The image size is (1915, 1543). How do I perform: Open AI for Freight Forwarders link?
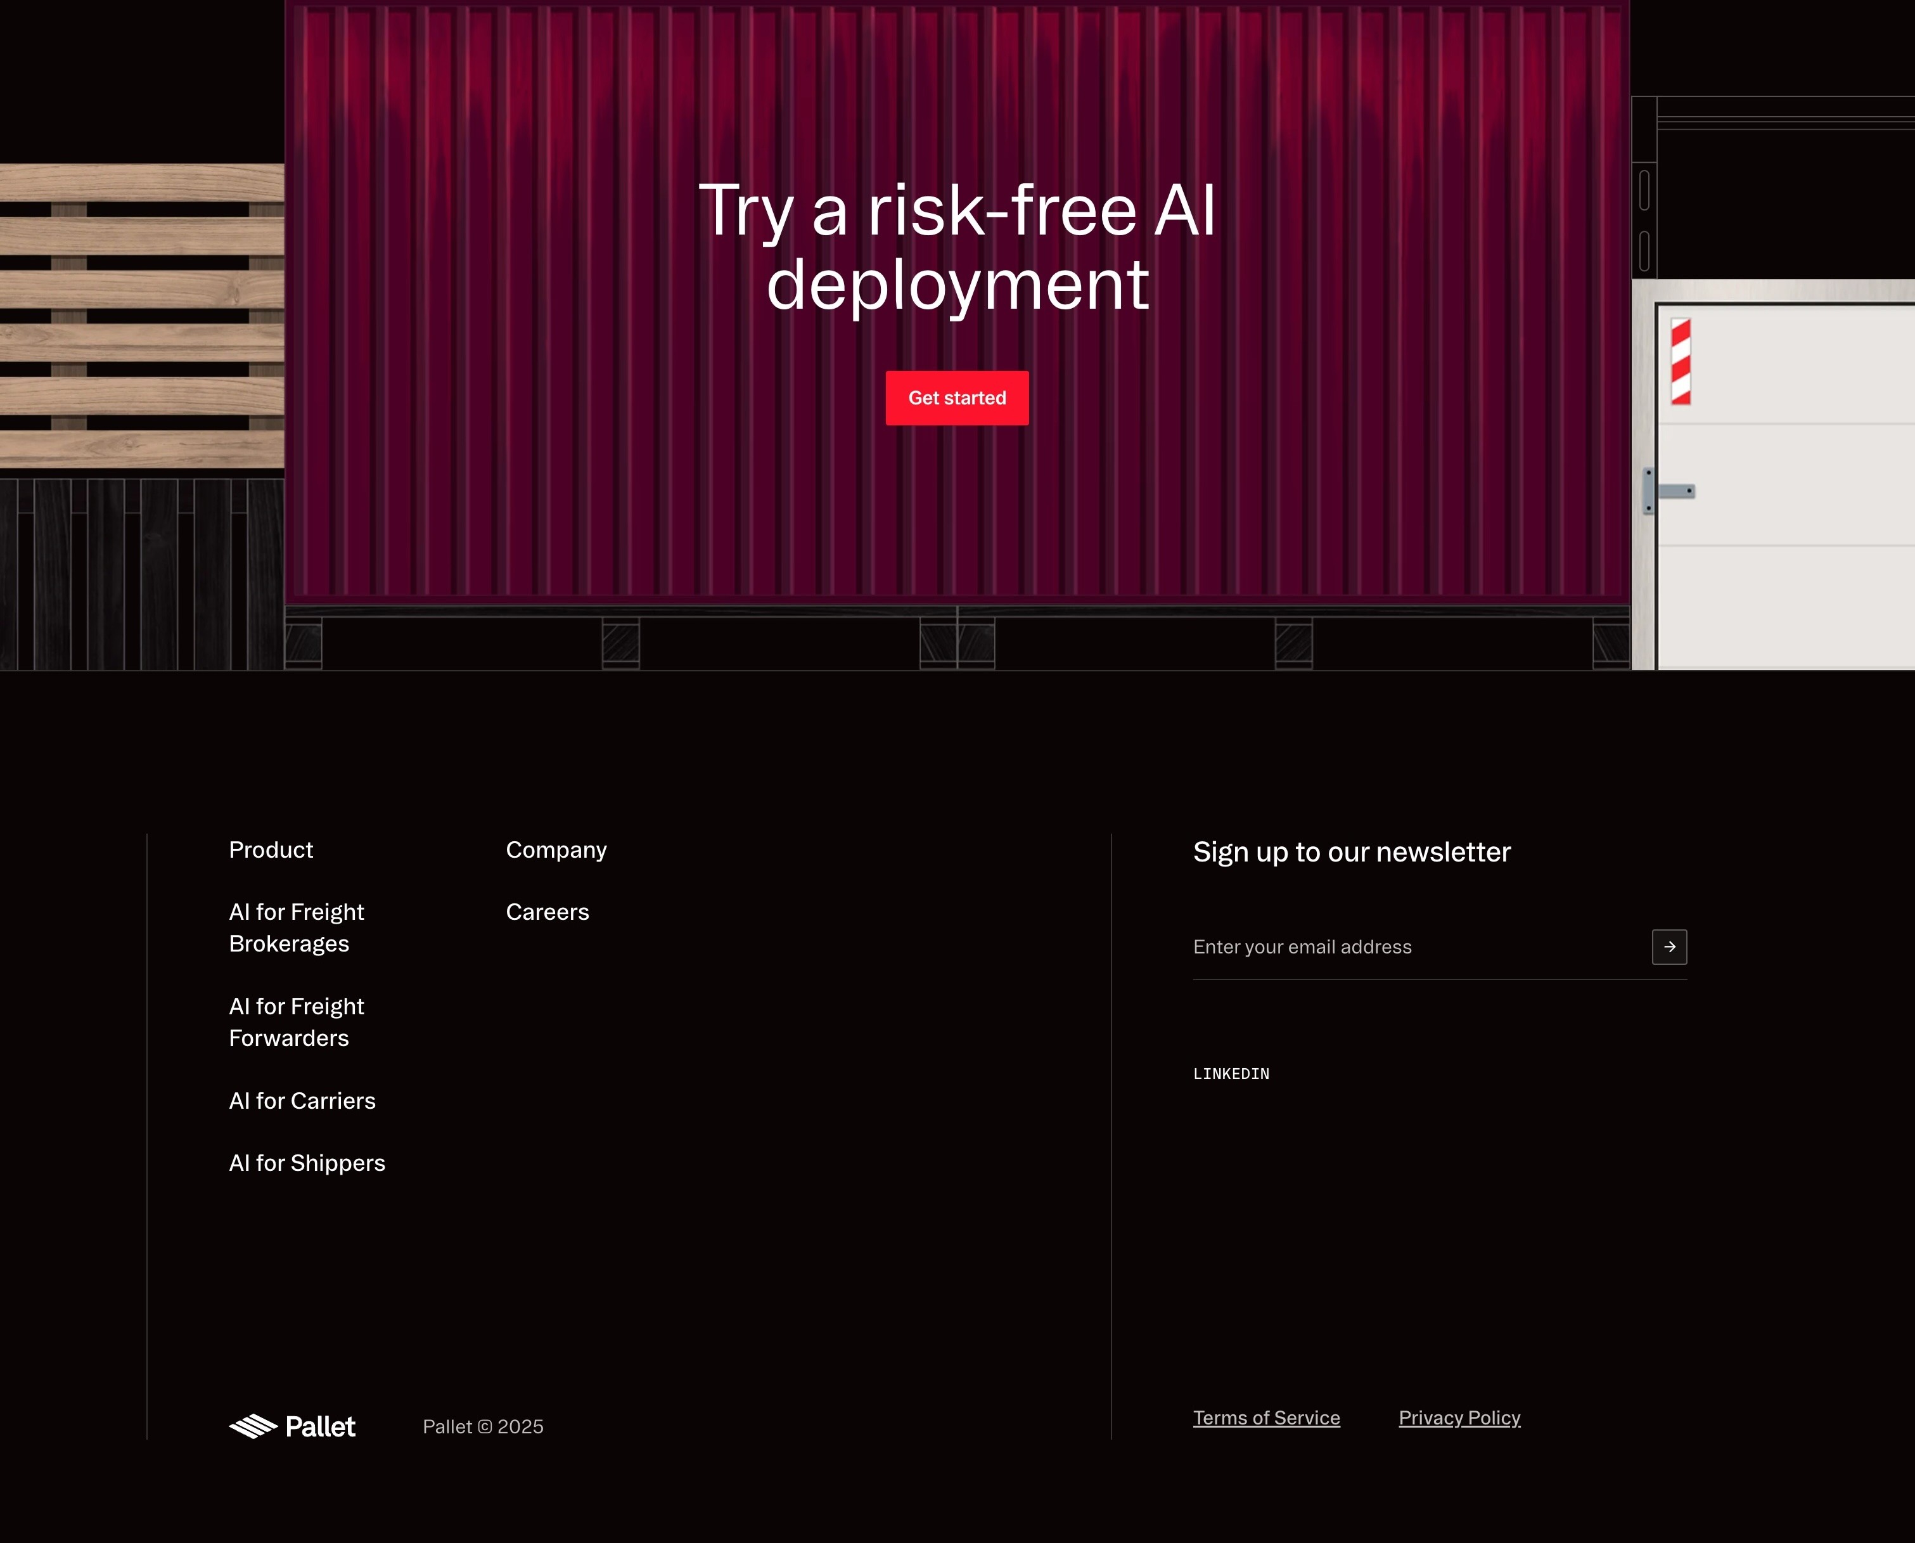coord(296,1022)
